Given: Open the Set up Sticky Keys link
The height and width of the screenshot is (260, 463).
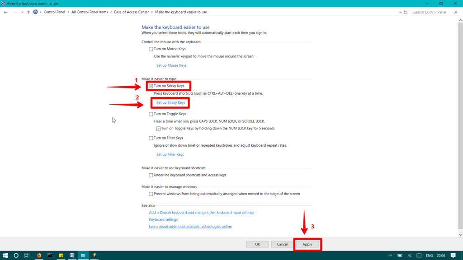Looking at the screenshot, I should click(x=170, y=102).
